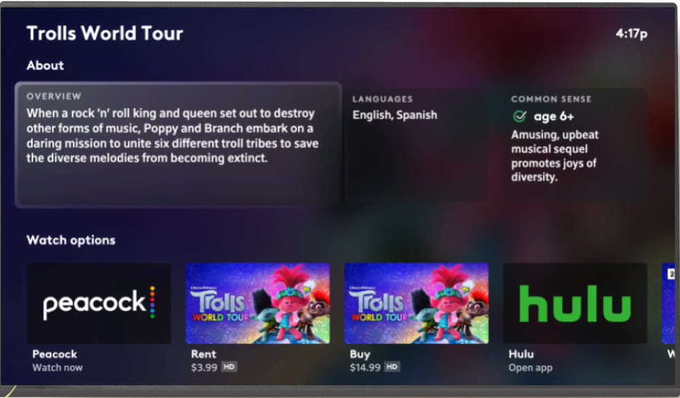Click the "Trolls World Tour" page title
680x398 pixels.
105,33
